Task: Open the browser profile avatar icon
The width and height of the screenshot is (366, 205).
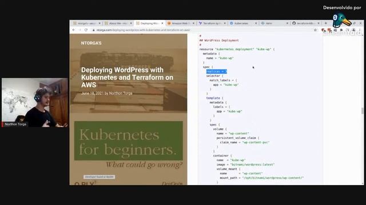Action: point(353,30)
